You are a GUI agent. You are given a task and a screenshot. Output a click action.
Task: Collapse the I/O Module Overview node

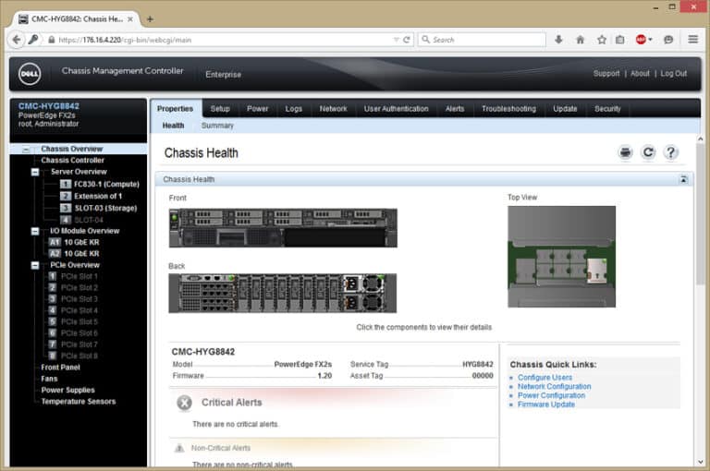coord(35,231)
